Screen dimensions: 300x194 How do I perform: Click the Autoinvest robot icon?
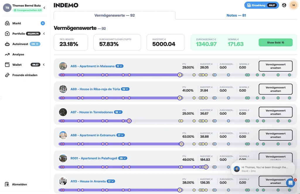(x=7, y=44)
